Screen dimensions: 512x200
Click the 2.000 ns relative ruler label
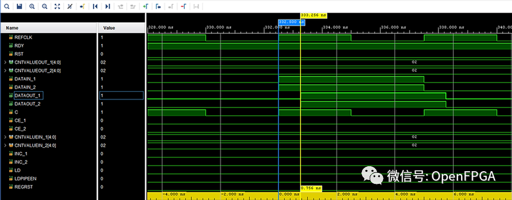(x=348, y=194)
